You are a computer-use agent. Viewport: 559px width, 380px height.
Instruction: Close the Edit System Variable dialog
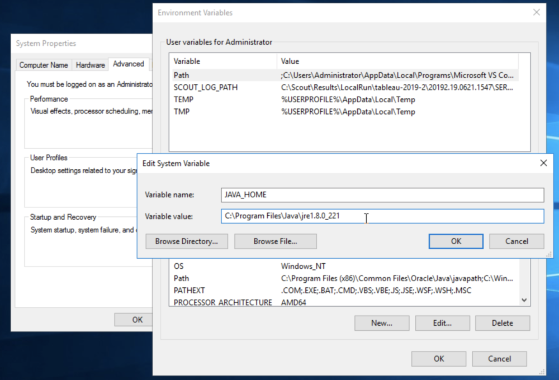click(543, 163)
